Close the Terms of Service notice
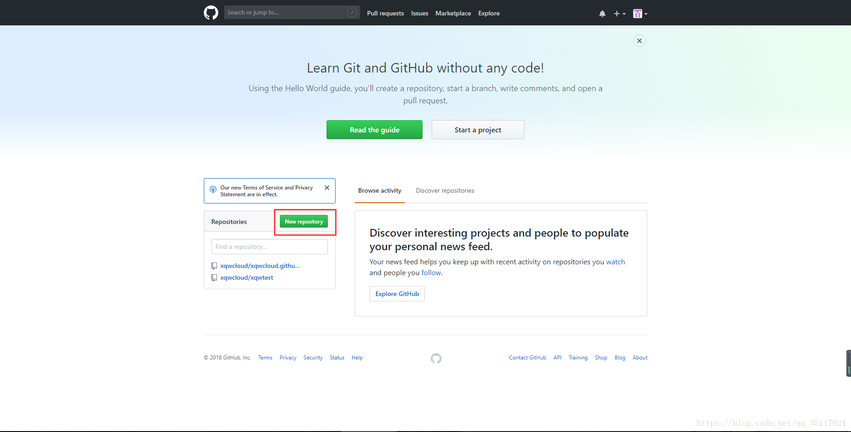Viewport: 851px width, 432px height. tap(327, 188)
